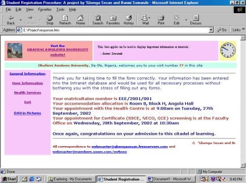Click Show Desktop quick launch icon

point(39,179)
